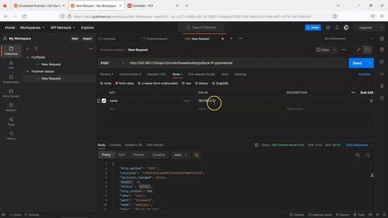388x218 pixels.
Task: Switch to the Raw response view
Action: [122, 155]
